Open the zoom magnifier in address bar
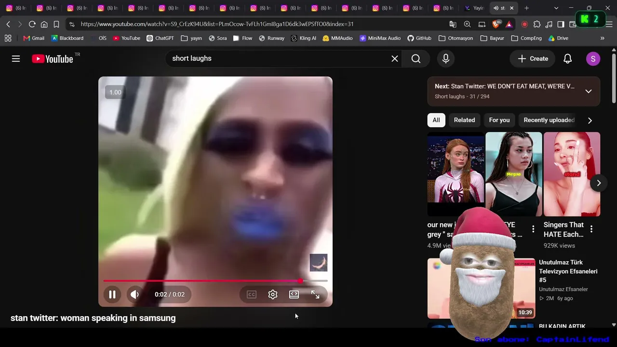Screen dimensions: 617x347 [467, 24]
